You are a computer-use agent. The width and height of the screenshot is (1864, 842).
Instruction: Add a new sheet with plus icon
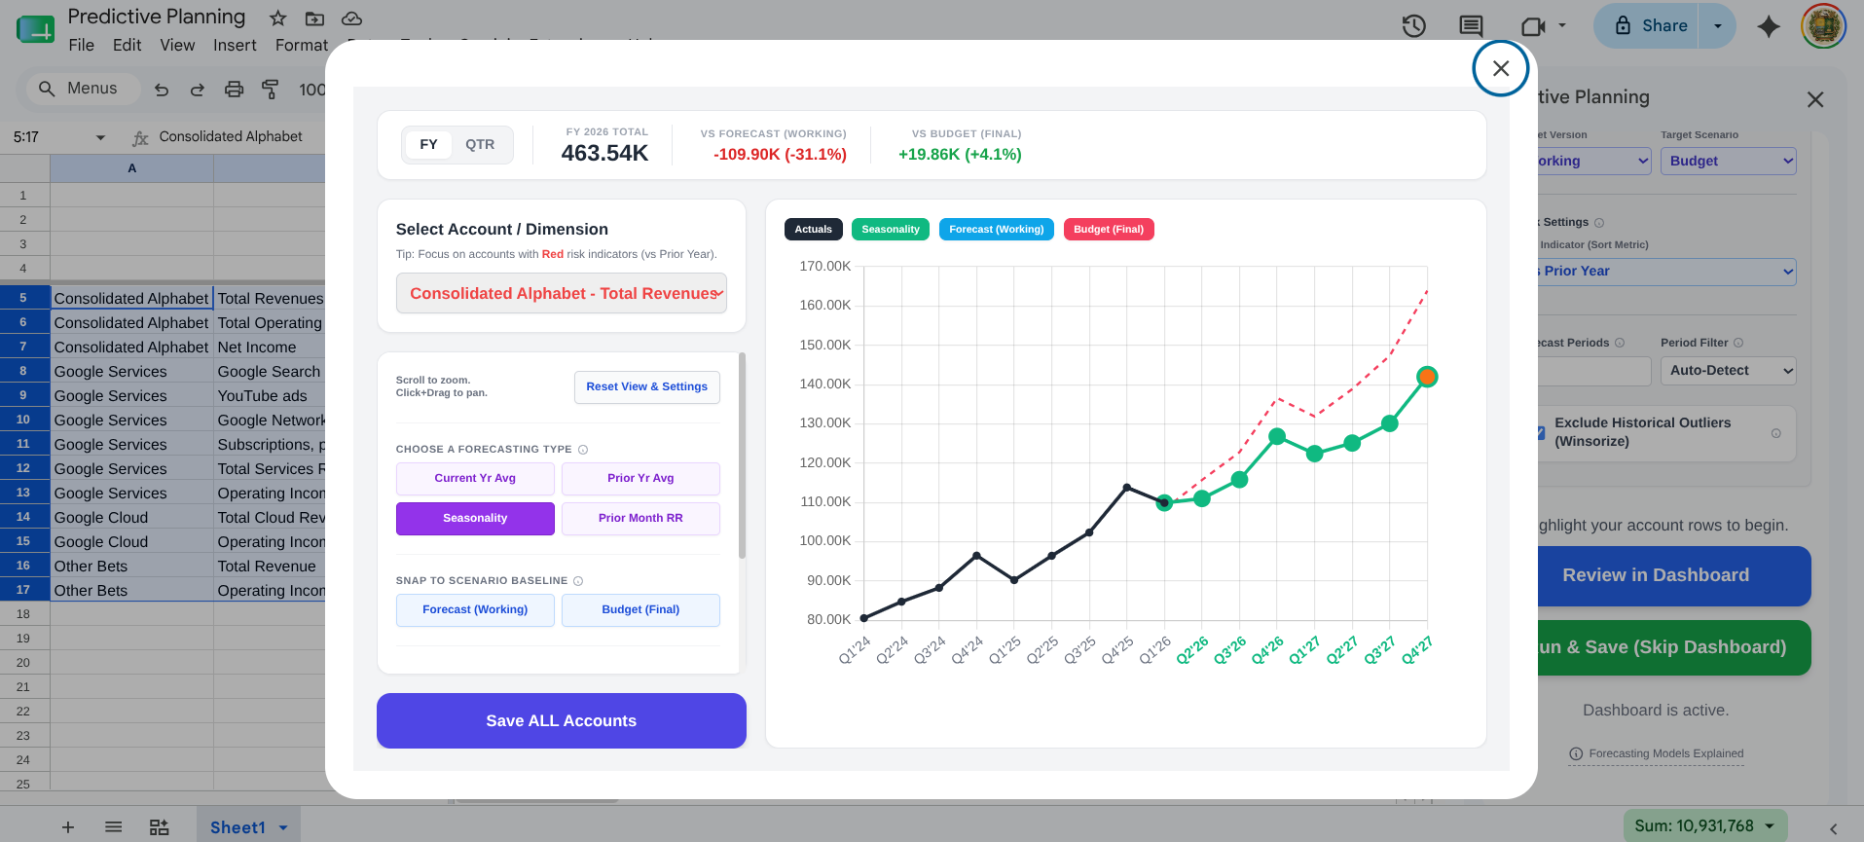(68, 827)
